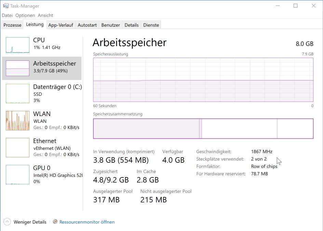Open the Benutzer tab
This screenshot has width=323, height=231.
pos(111,25)
